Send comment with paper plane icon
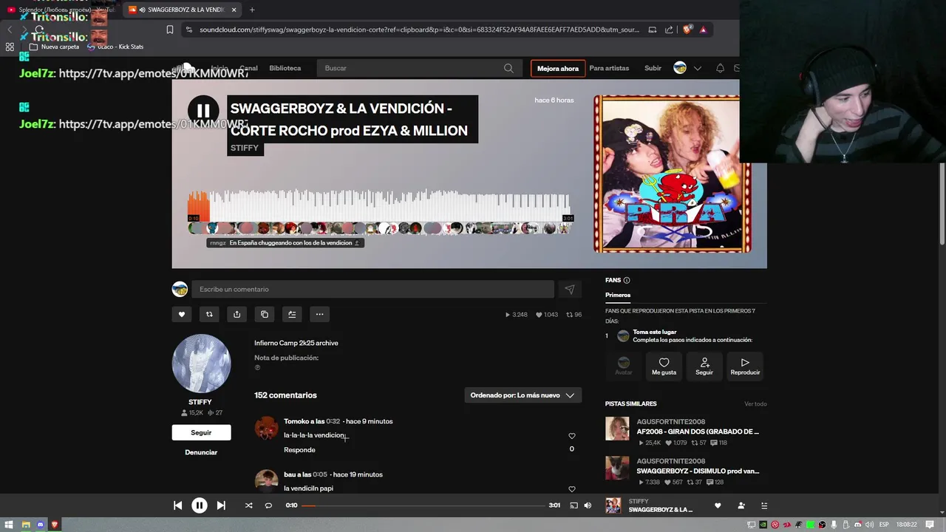Viewport: 946px width, 532px height. tap(569, 289)
